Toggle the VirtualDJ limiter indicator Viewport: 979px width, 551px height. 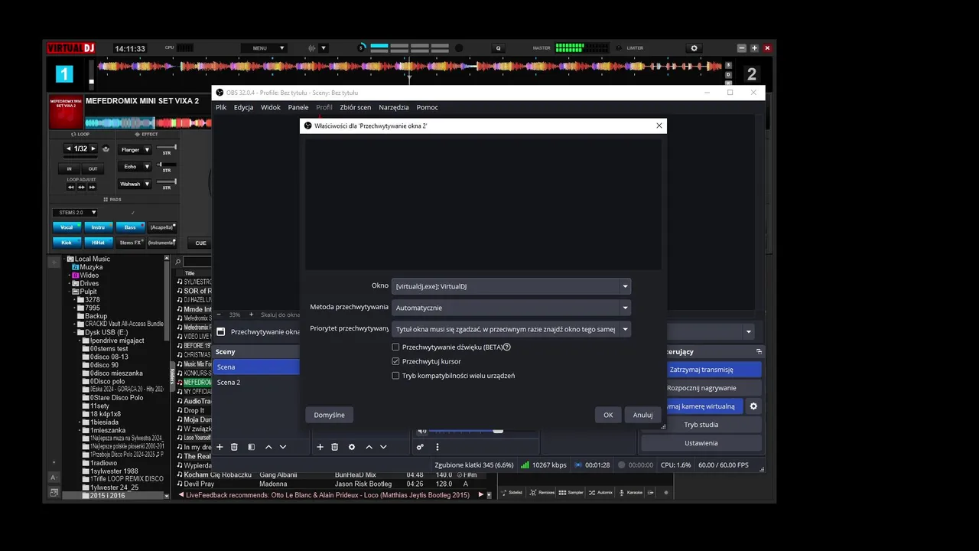pyautogui.click(x=620, y=48)
